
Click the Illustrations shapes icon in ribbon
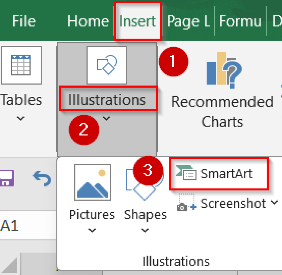click(107, 65)
